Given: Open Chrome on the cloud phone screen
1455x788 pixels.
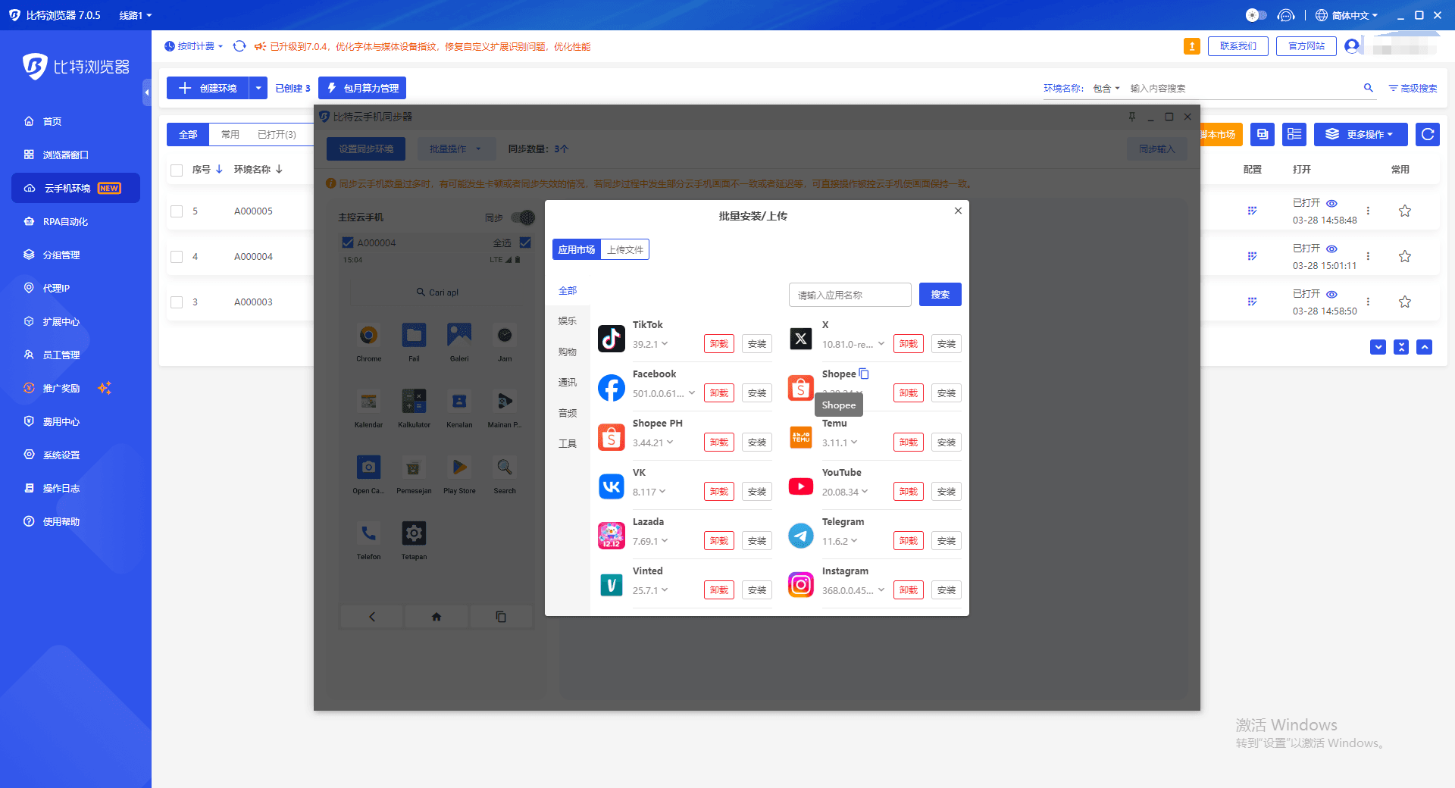Looking at the screenshot, I should [x=368, y=336].
